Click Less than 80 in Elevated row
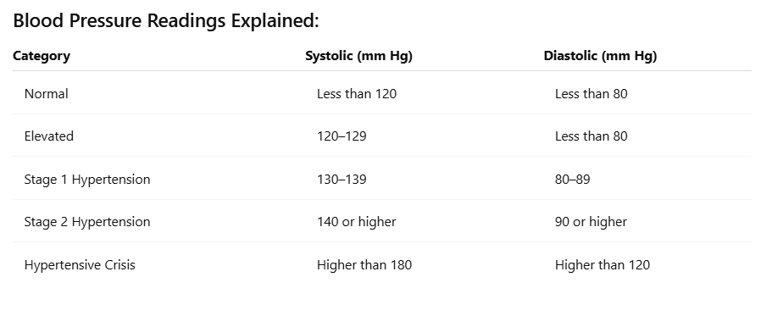The width and height of the screenshot is (772, 327). (591, 136)
